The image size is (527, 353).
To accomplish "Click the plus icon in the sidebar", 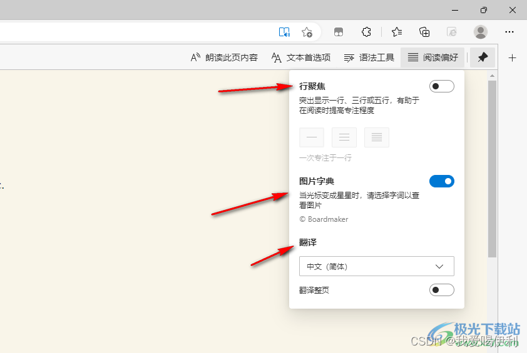I will tap(512, 57).
